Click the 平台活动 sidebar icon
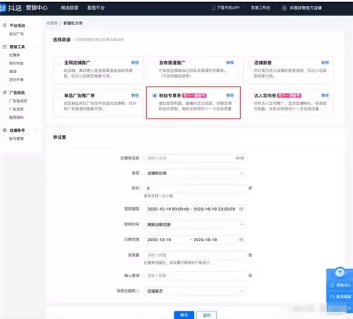353x319 pixels. 4,25
